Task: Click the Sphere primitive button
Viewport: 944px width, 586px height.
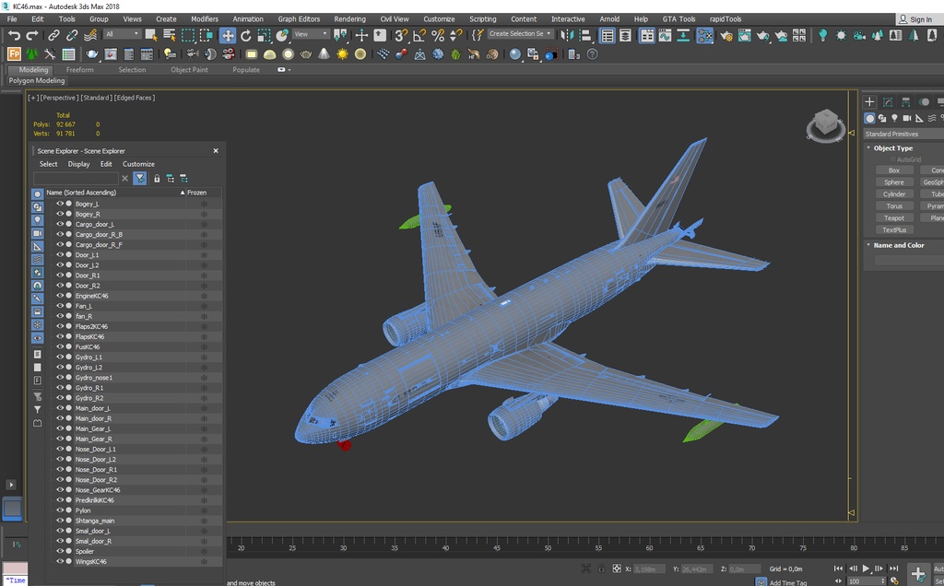Action: 893,182
